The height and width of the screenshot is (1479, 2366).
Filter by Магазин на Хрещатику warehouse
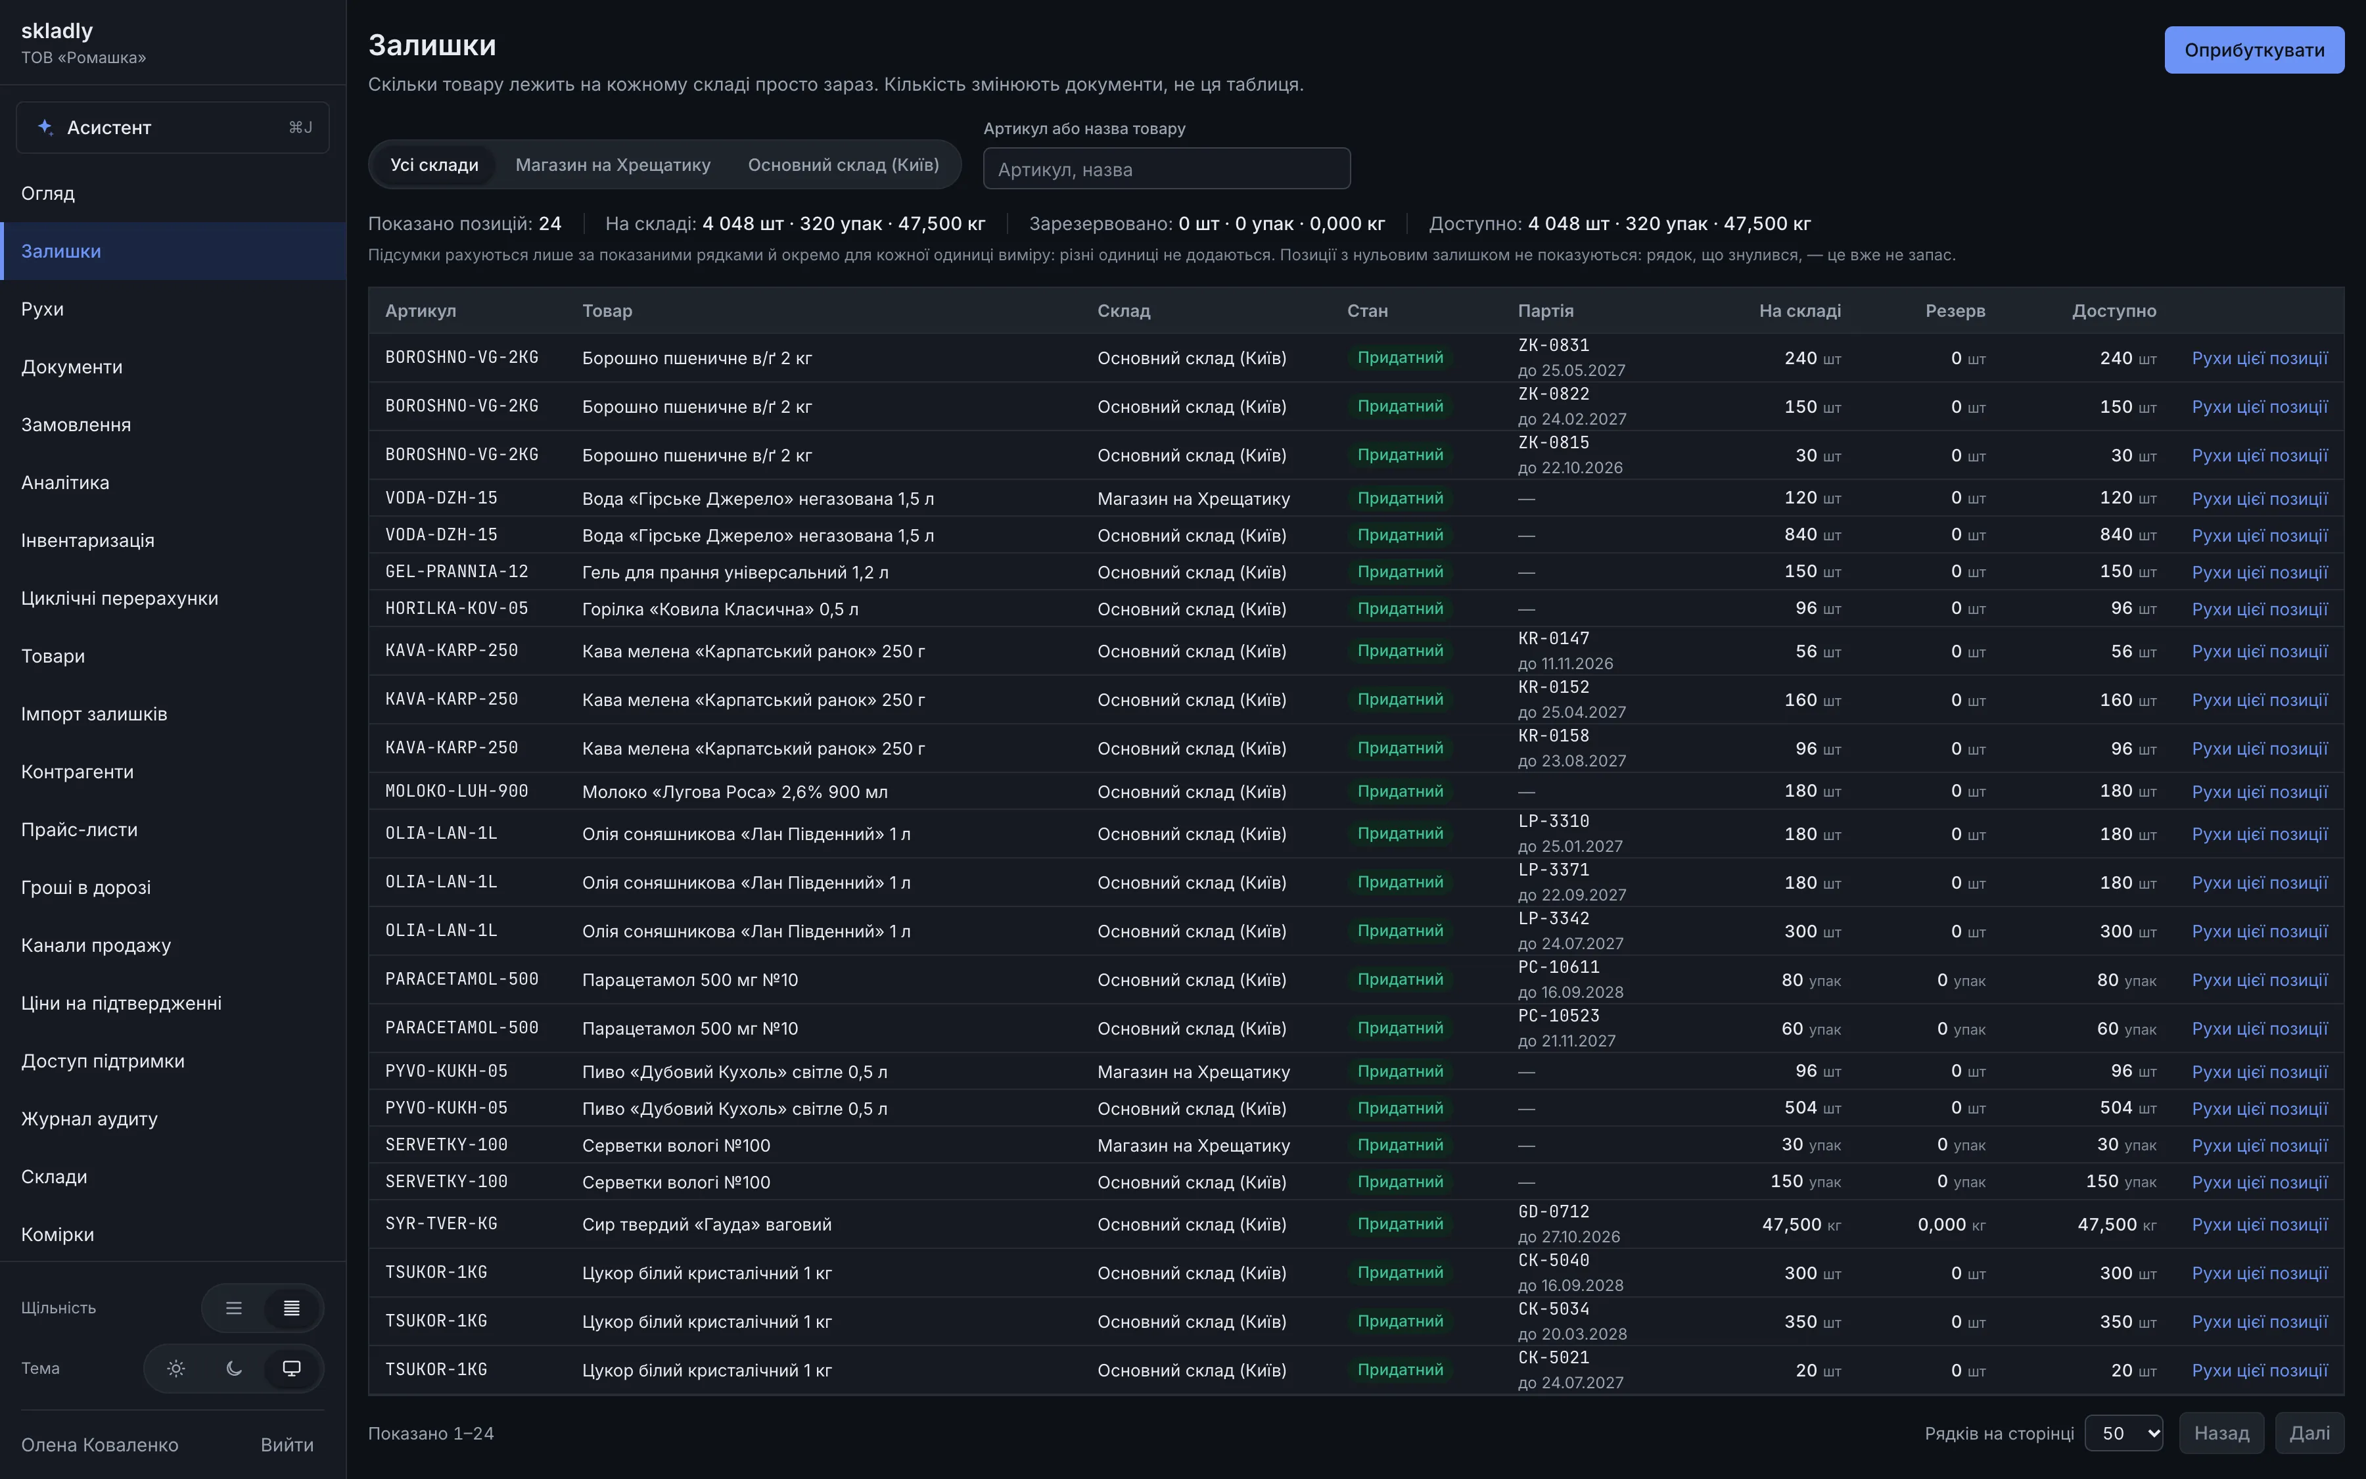point(613,164)
